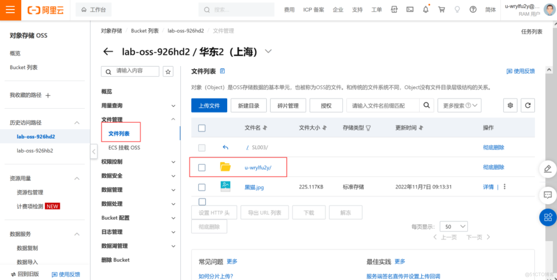Open the items-per-page dropdown showing 50
The image size is (557, 280).
click(x=454, y=226)
